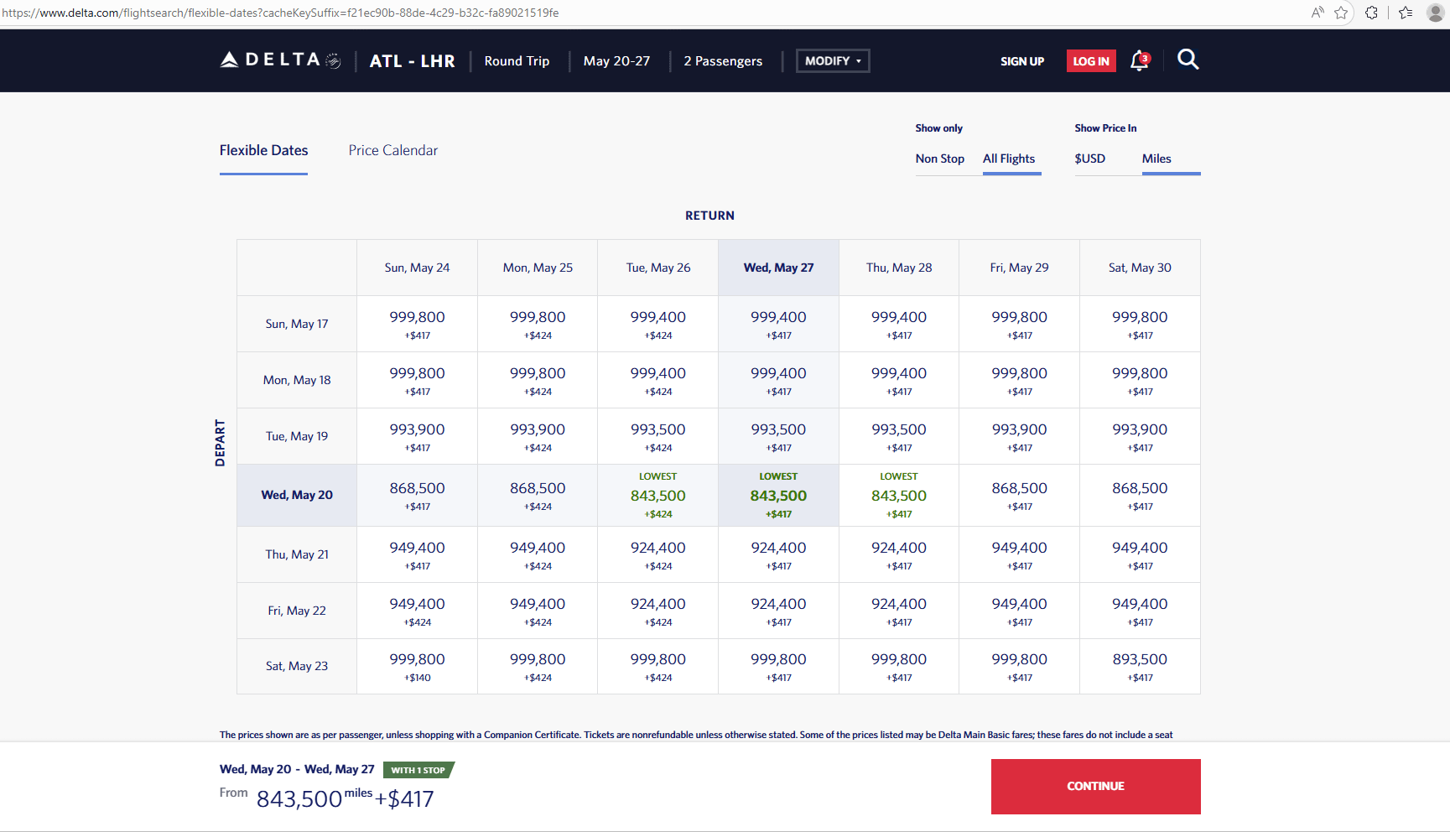Choose lowest fare May 20 to May 26
Screen dimensions: 1450x832
click(658, 496)
